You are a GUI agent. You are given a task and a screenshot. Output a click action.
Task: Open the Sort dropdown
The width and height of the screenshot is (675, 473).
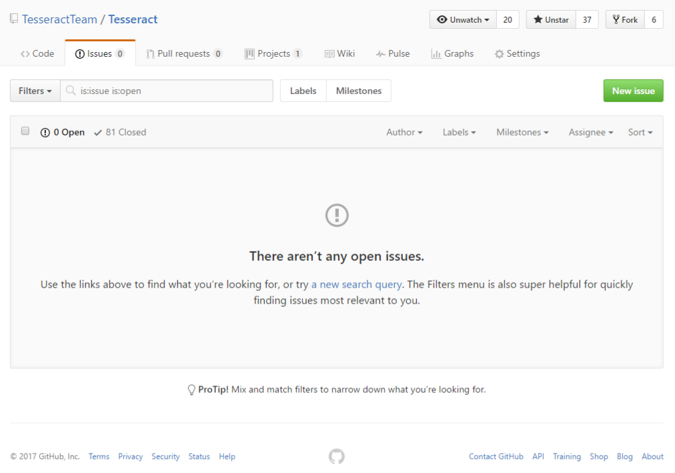pos(640,132)
